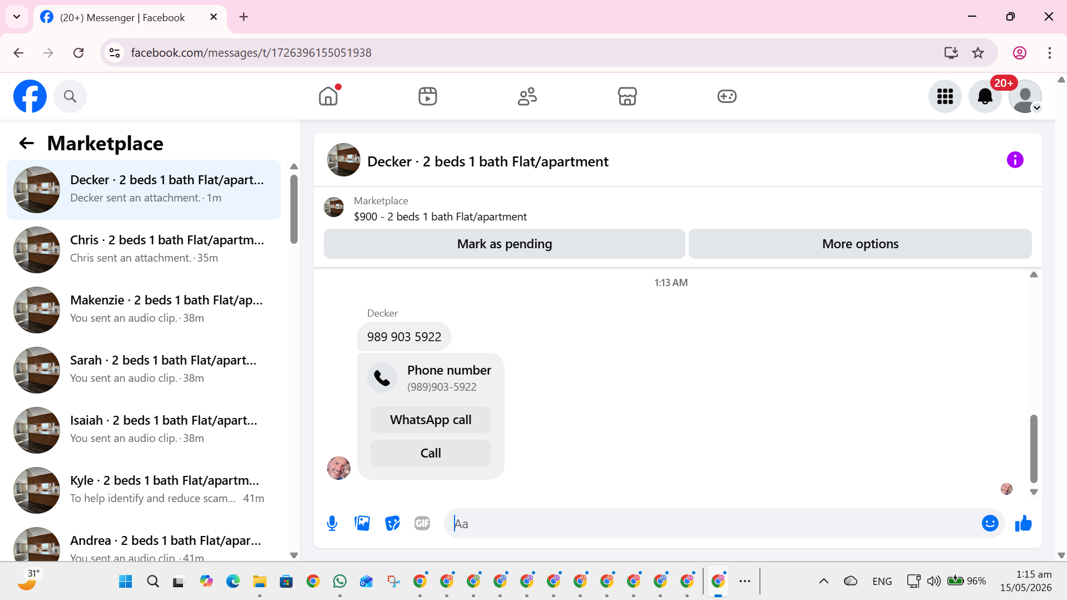1067x600 pixels.
Task: Open the Facebook menu grid icon
Action: [945, 96]
